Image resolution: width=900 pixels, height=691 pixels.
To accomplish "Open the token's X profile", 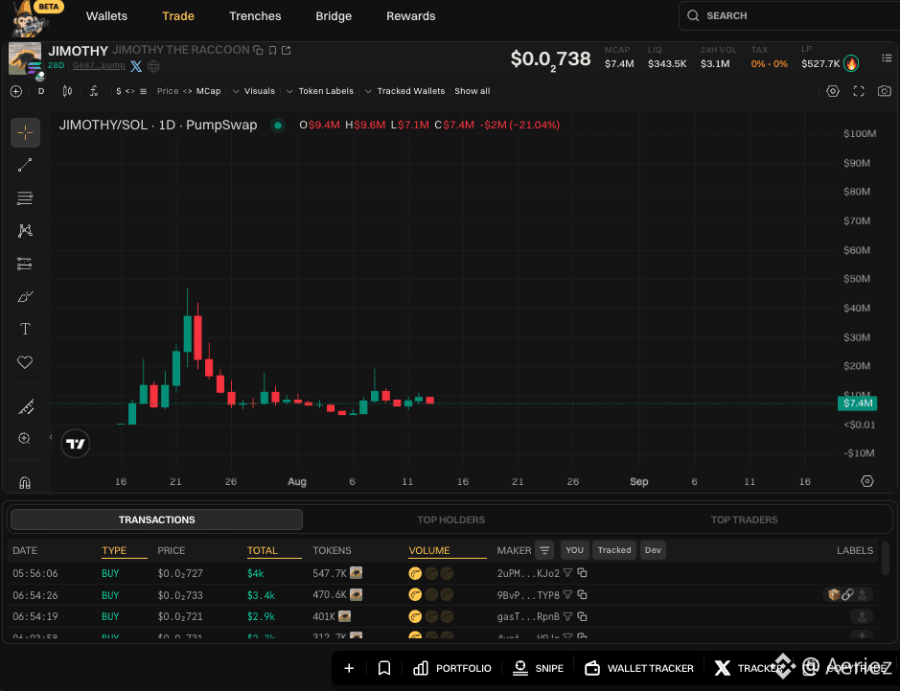I will pos(136,66).
